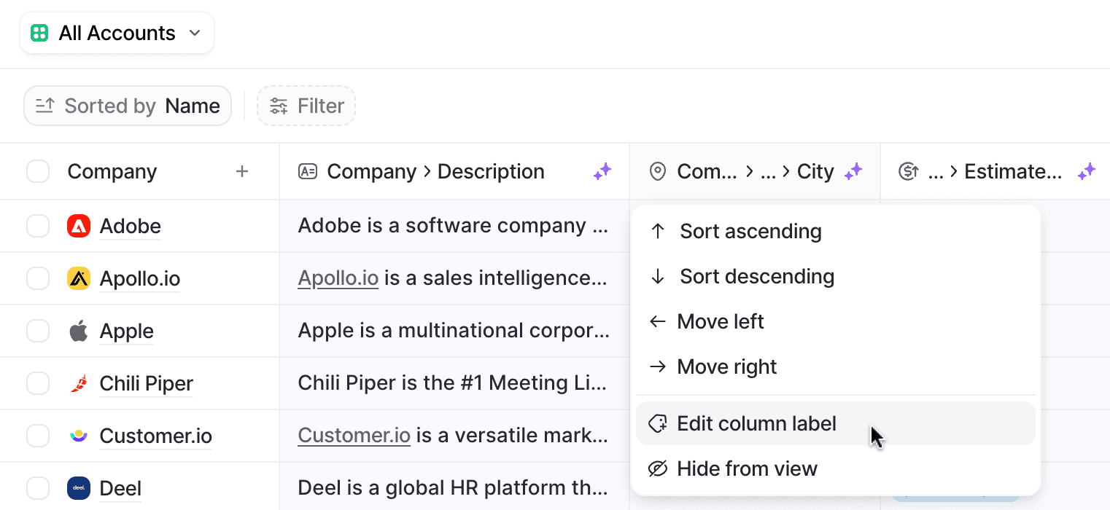
Task: Click the Deel logo icon
Action: click(79, 488)
